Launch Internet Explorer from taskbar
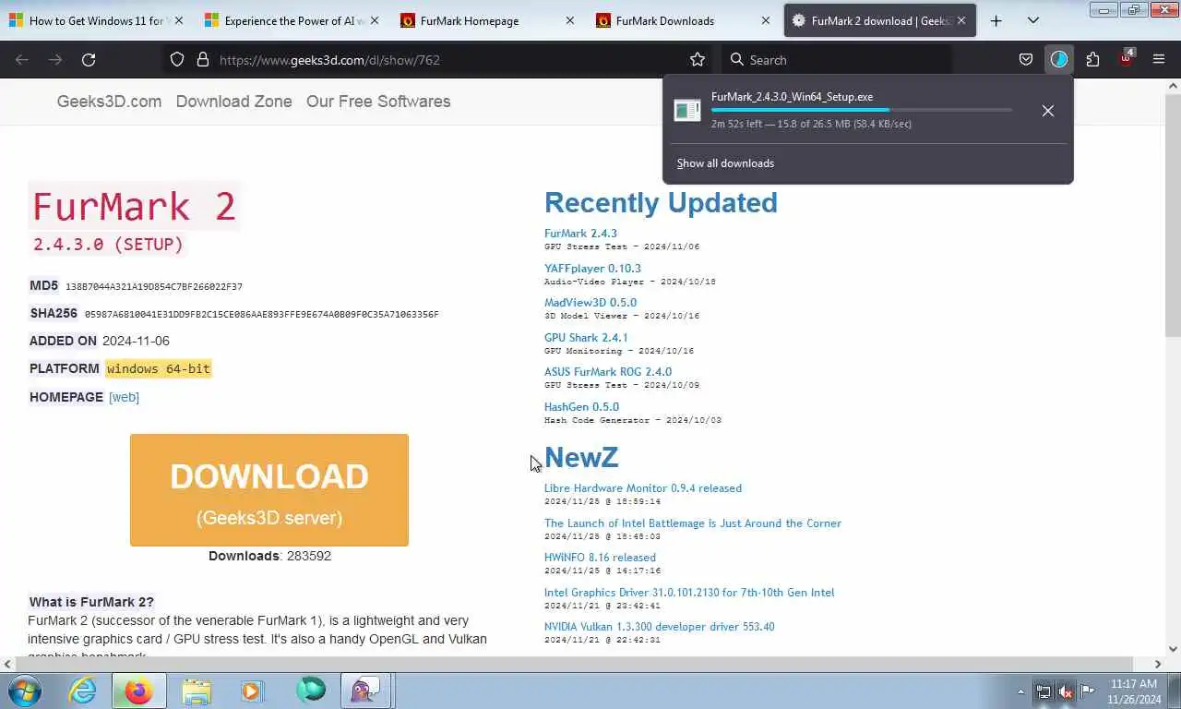This screenshot has height=709, width=1181. [82, 691]
